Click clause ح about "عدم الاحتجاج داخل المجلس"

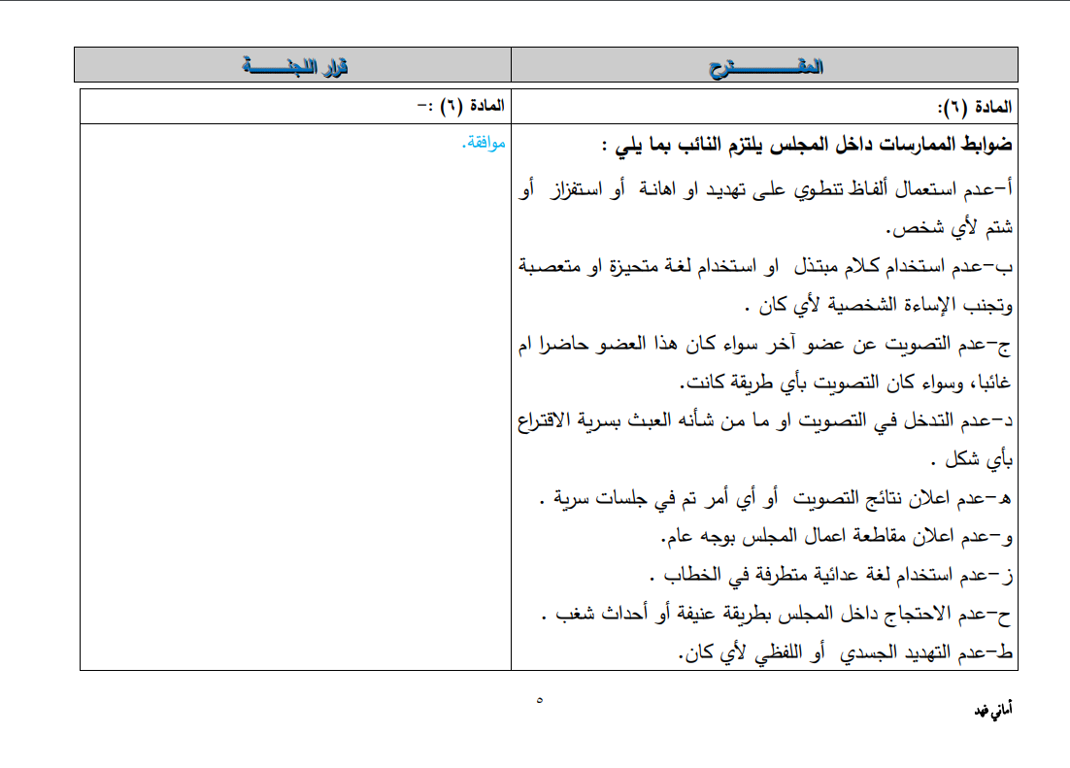click(x=777, y=614)
